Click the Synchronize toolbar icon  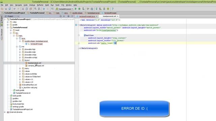click(10, 9)
